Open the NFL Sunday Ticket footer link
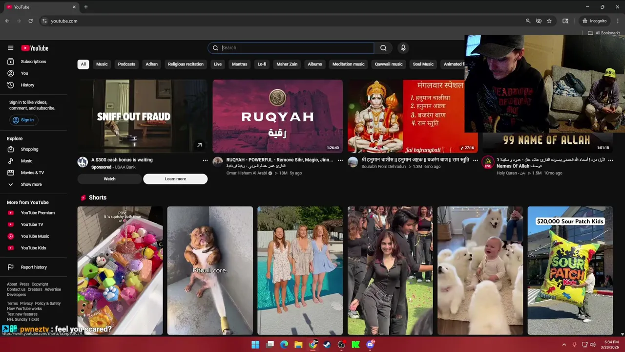Screen dimensions: 625x352 point(23,319)
